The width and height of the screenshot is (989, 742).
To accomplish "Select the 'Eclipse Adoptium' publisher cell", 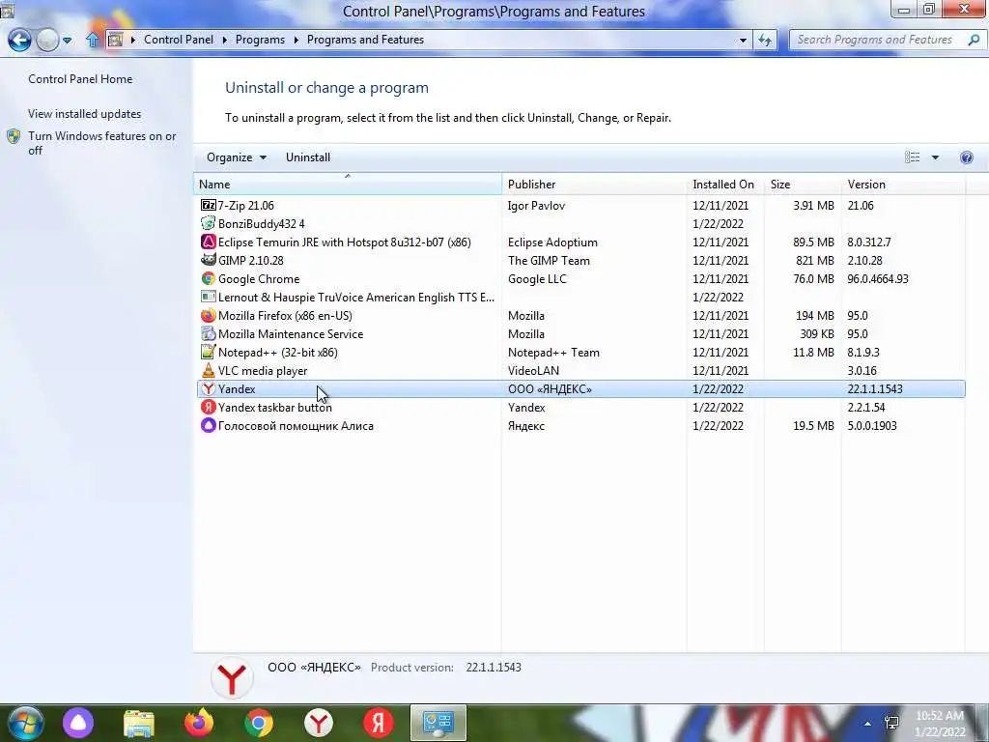I will (x=552, y=242).
